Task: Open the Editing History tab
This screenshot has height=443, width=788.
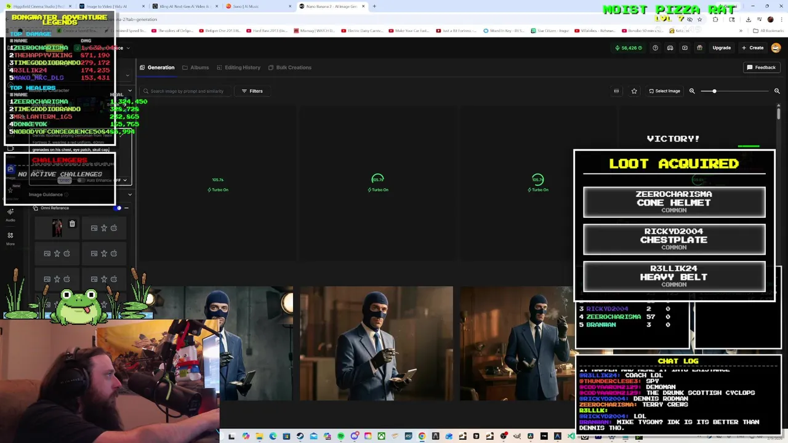Action: 238,68
